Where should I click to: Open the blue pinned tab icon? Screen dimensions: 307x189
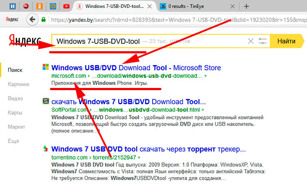coord(13,6)
